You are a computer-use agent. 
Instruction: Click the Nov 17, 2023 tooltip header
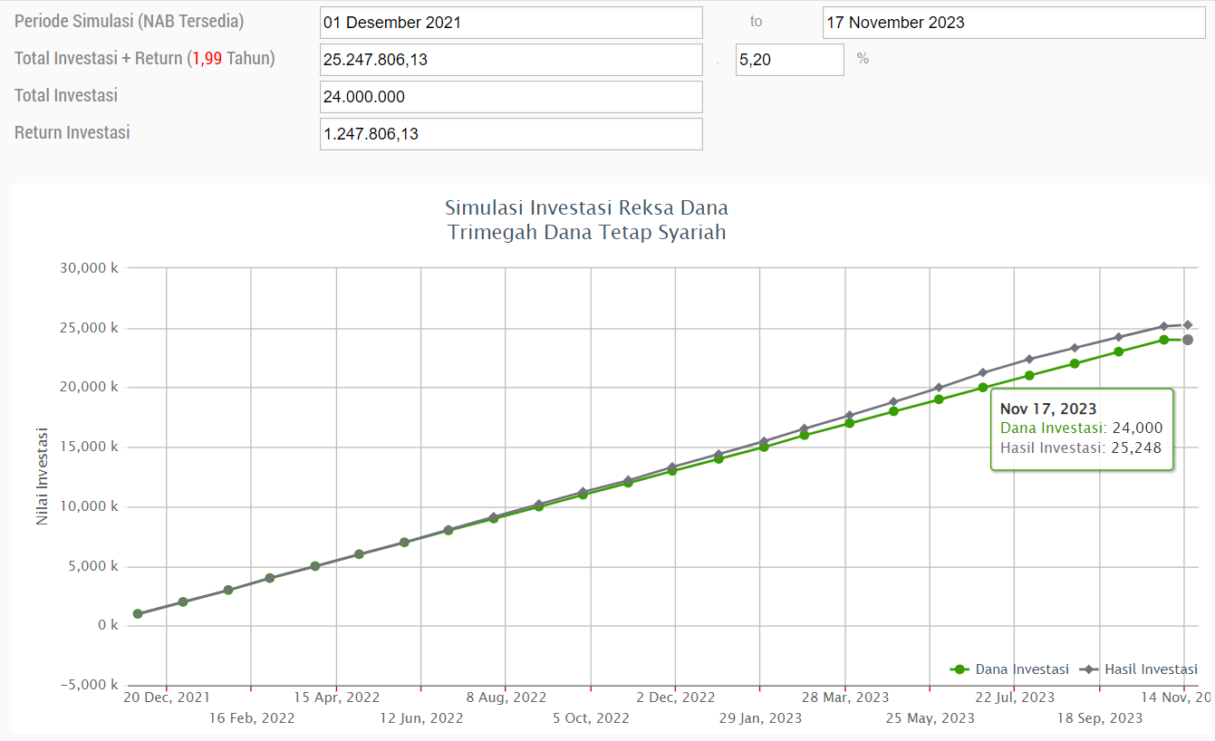coord(1048,409)
